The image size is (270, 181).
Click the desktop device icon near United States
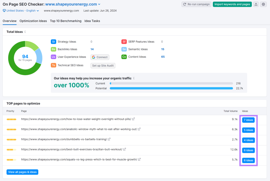click(4, 11)
